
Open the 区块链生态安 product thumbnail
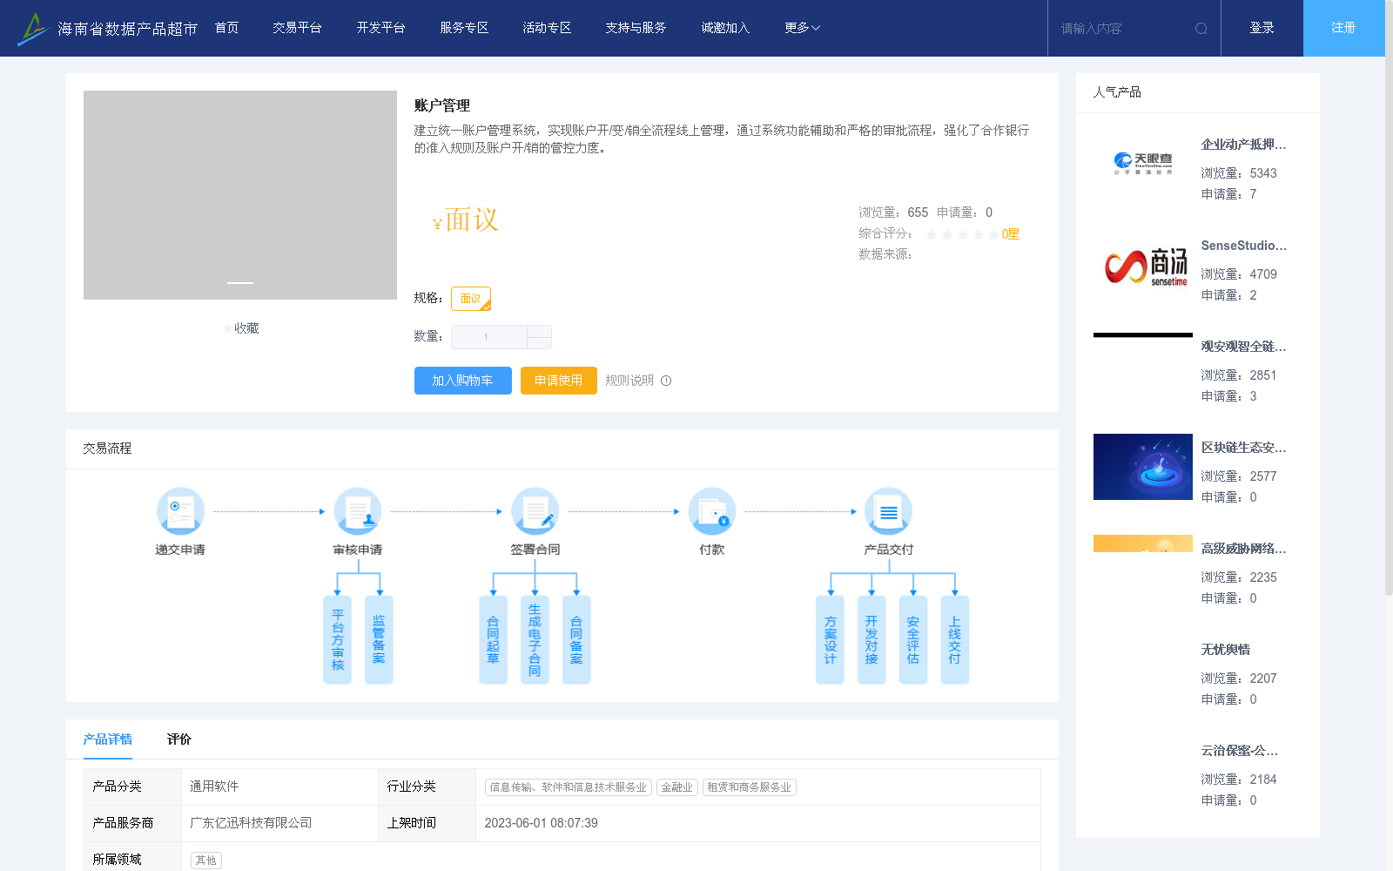1143,467
